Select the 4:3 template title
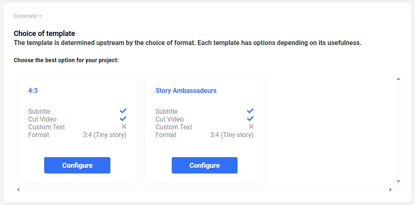The width and height of the screenshot is (415, 205). (33, 90)
